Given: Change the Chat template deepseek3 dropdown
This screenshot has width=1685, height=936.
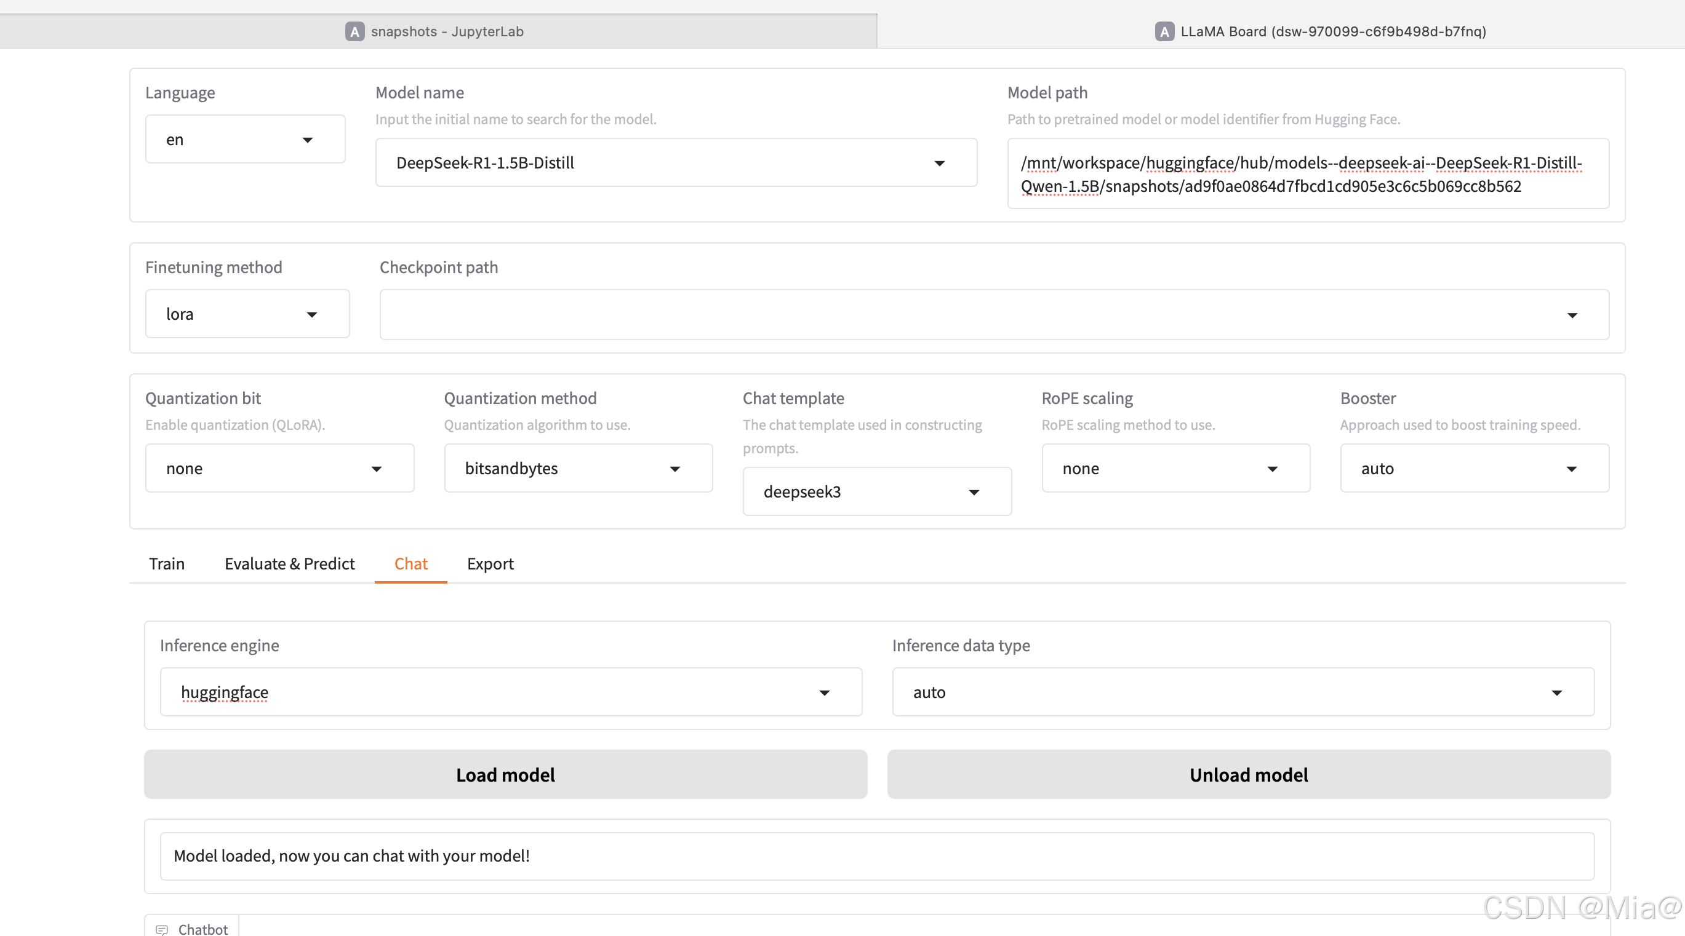Looking at the screenshot, I should pyautogui.click(x=974, y=492).
